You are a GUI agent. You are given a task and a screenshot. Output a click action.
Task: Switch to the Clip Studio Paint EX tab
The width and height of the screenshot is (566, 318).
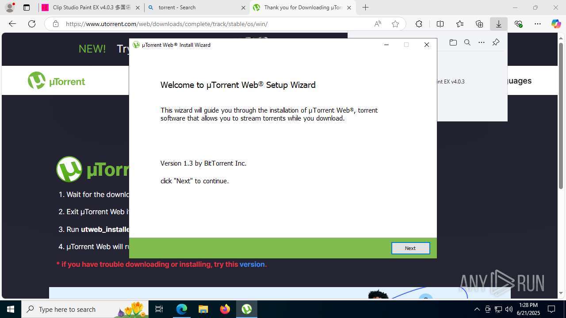pyautogui.click(x=91, y=8)
